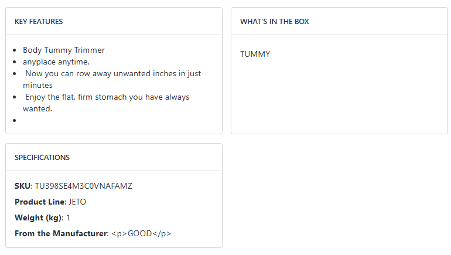The image size is (451, 255).
Task: Click the bullet dot before 'anyplace anytime,'
Action: click(x=13, y=62)
